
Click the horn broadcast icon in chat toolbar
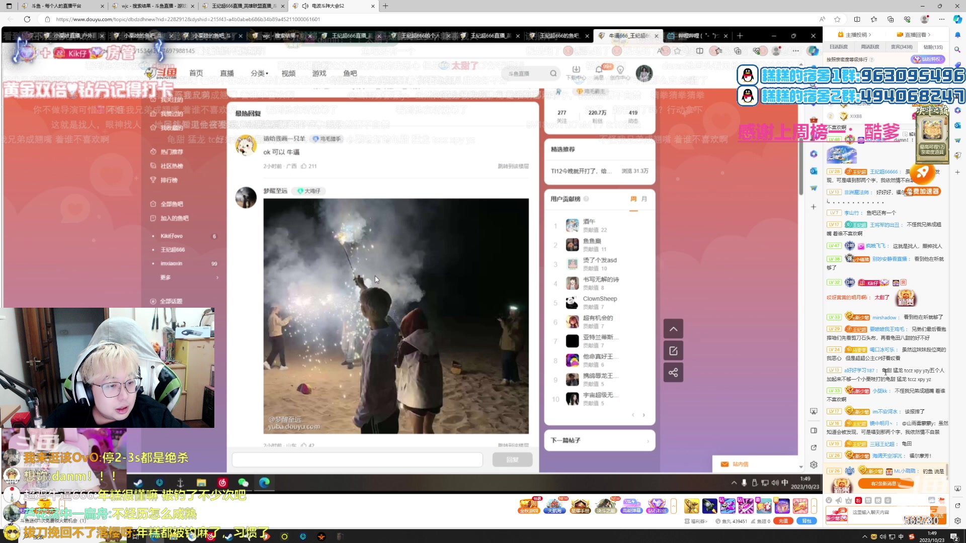pos(839,500)
